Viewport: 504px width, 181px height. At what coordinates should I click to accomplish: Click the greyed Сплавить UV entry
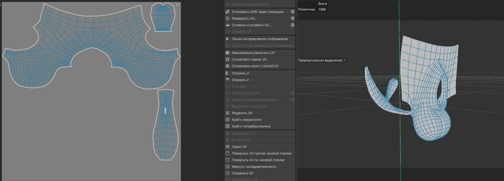pos(260,32)
